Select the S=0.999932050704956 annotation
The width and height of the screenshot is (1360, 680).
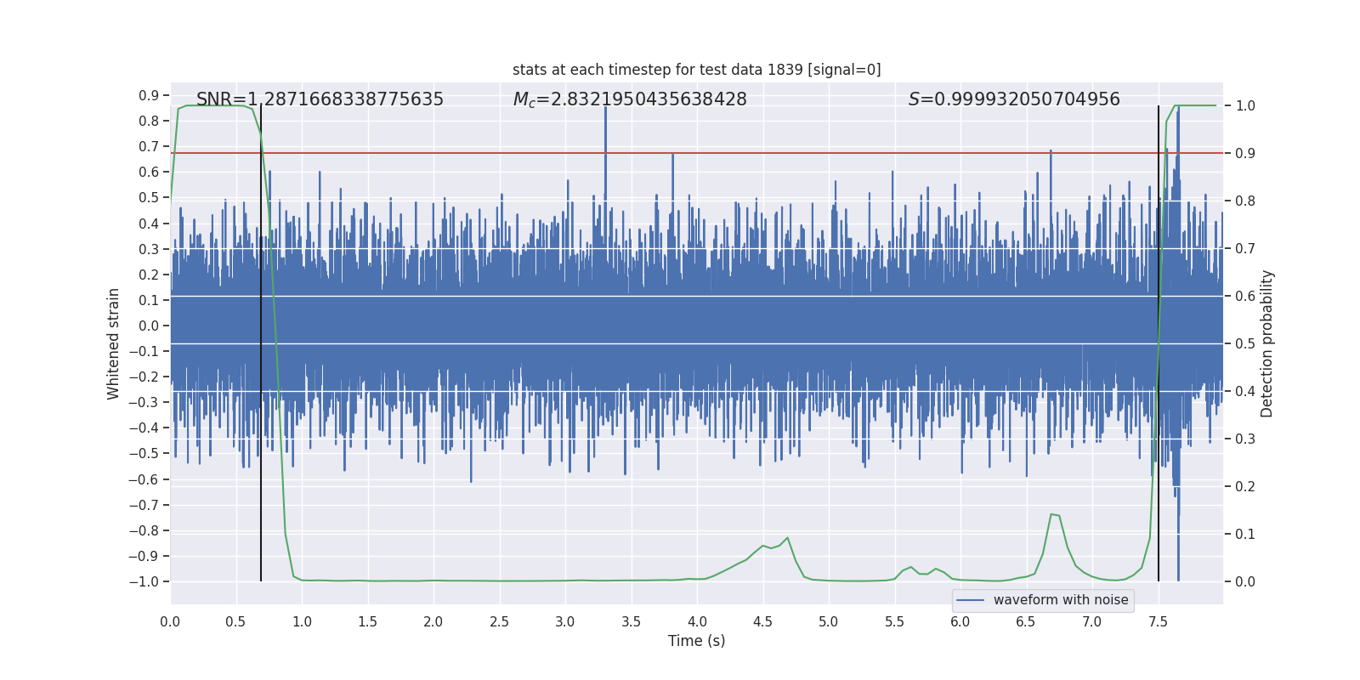1014,99
